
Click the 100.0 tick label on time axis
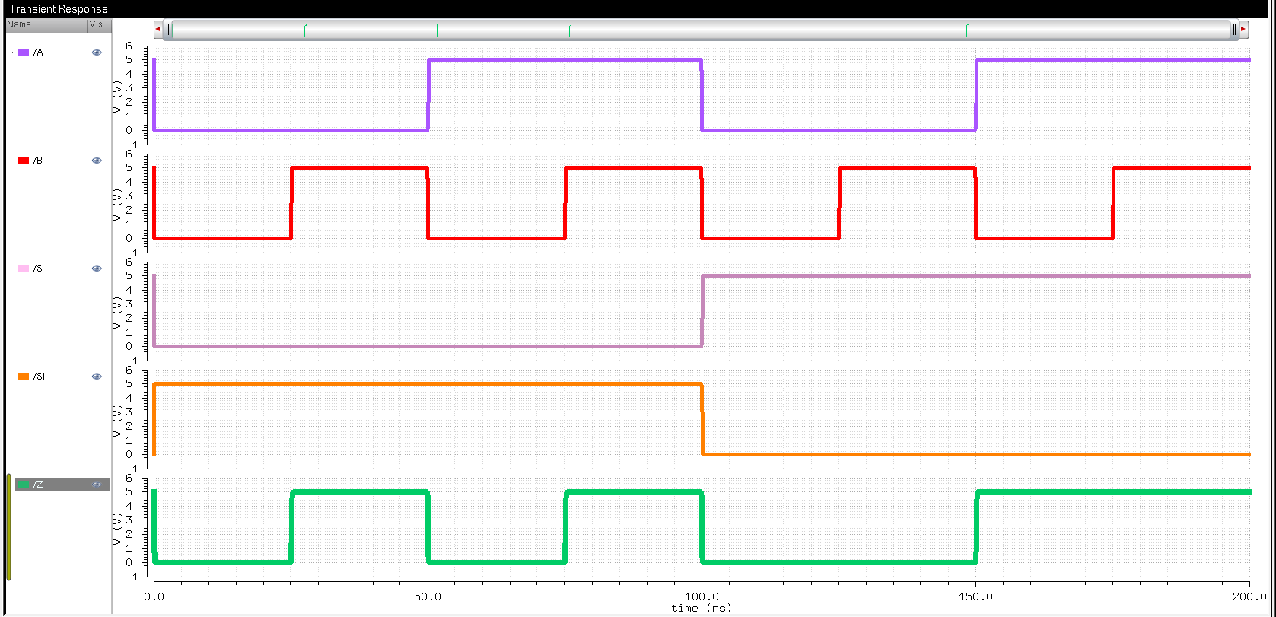click(x=702, y=596)
